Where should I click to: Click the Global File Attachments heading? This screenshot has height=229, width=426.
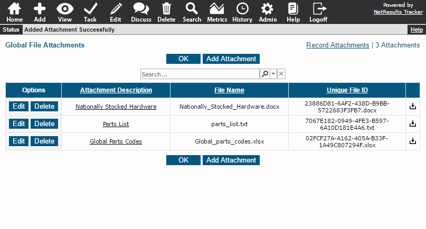coord(45,45)
